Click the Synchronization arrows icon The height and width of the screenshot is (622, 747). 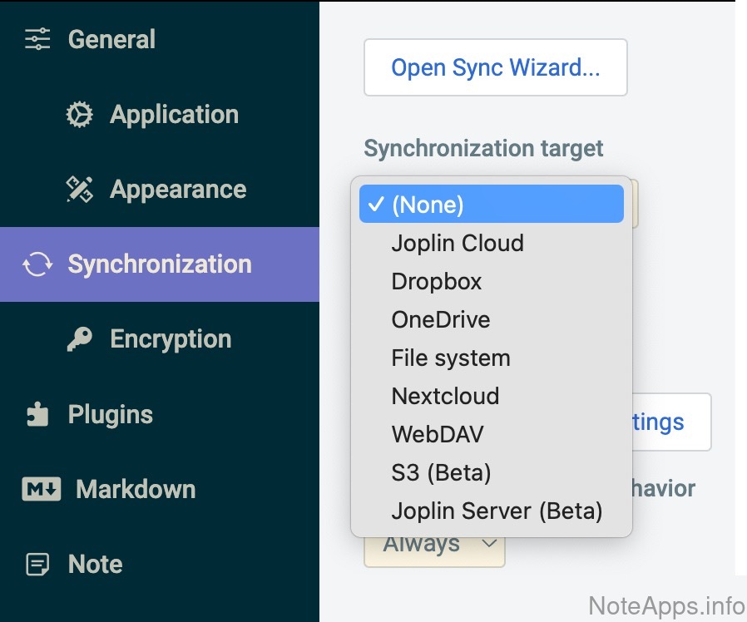(37, 264)
